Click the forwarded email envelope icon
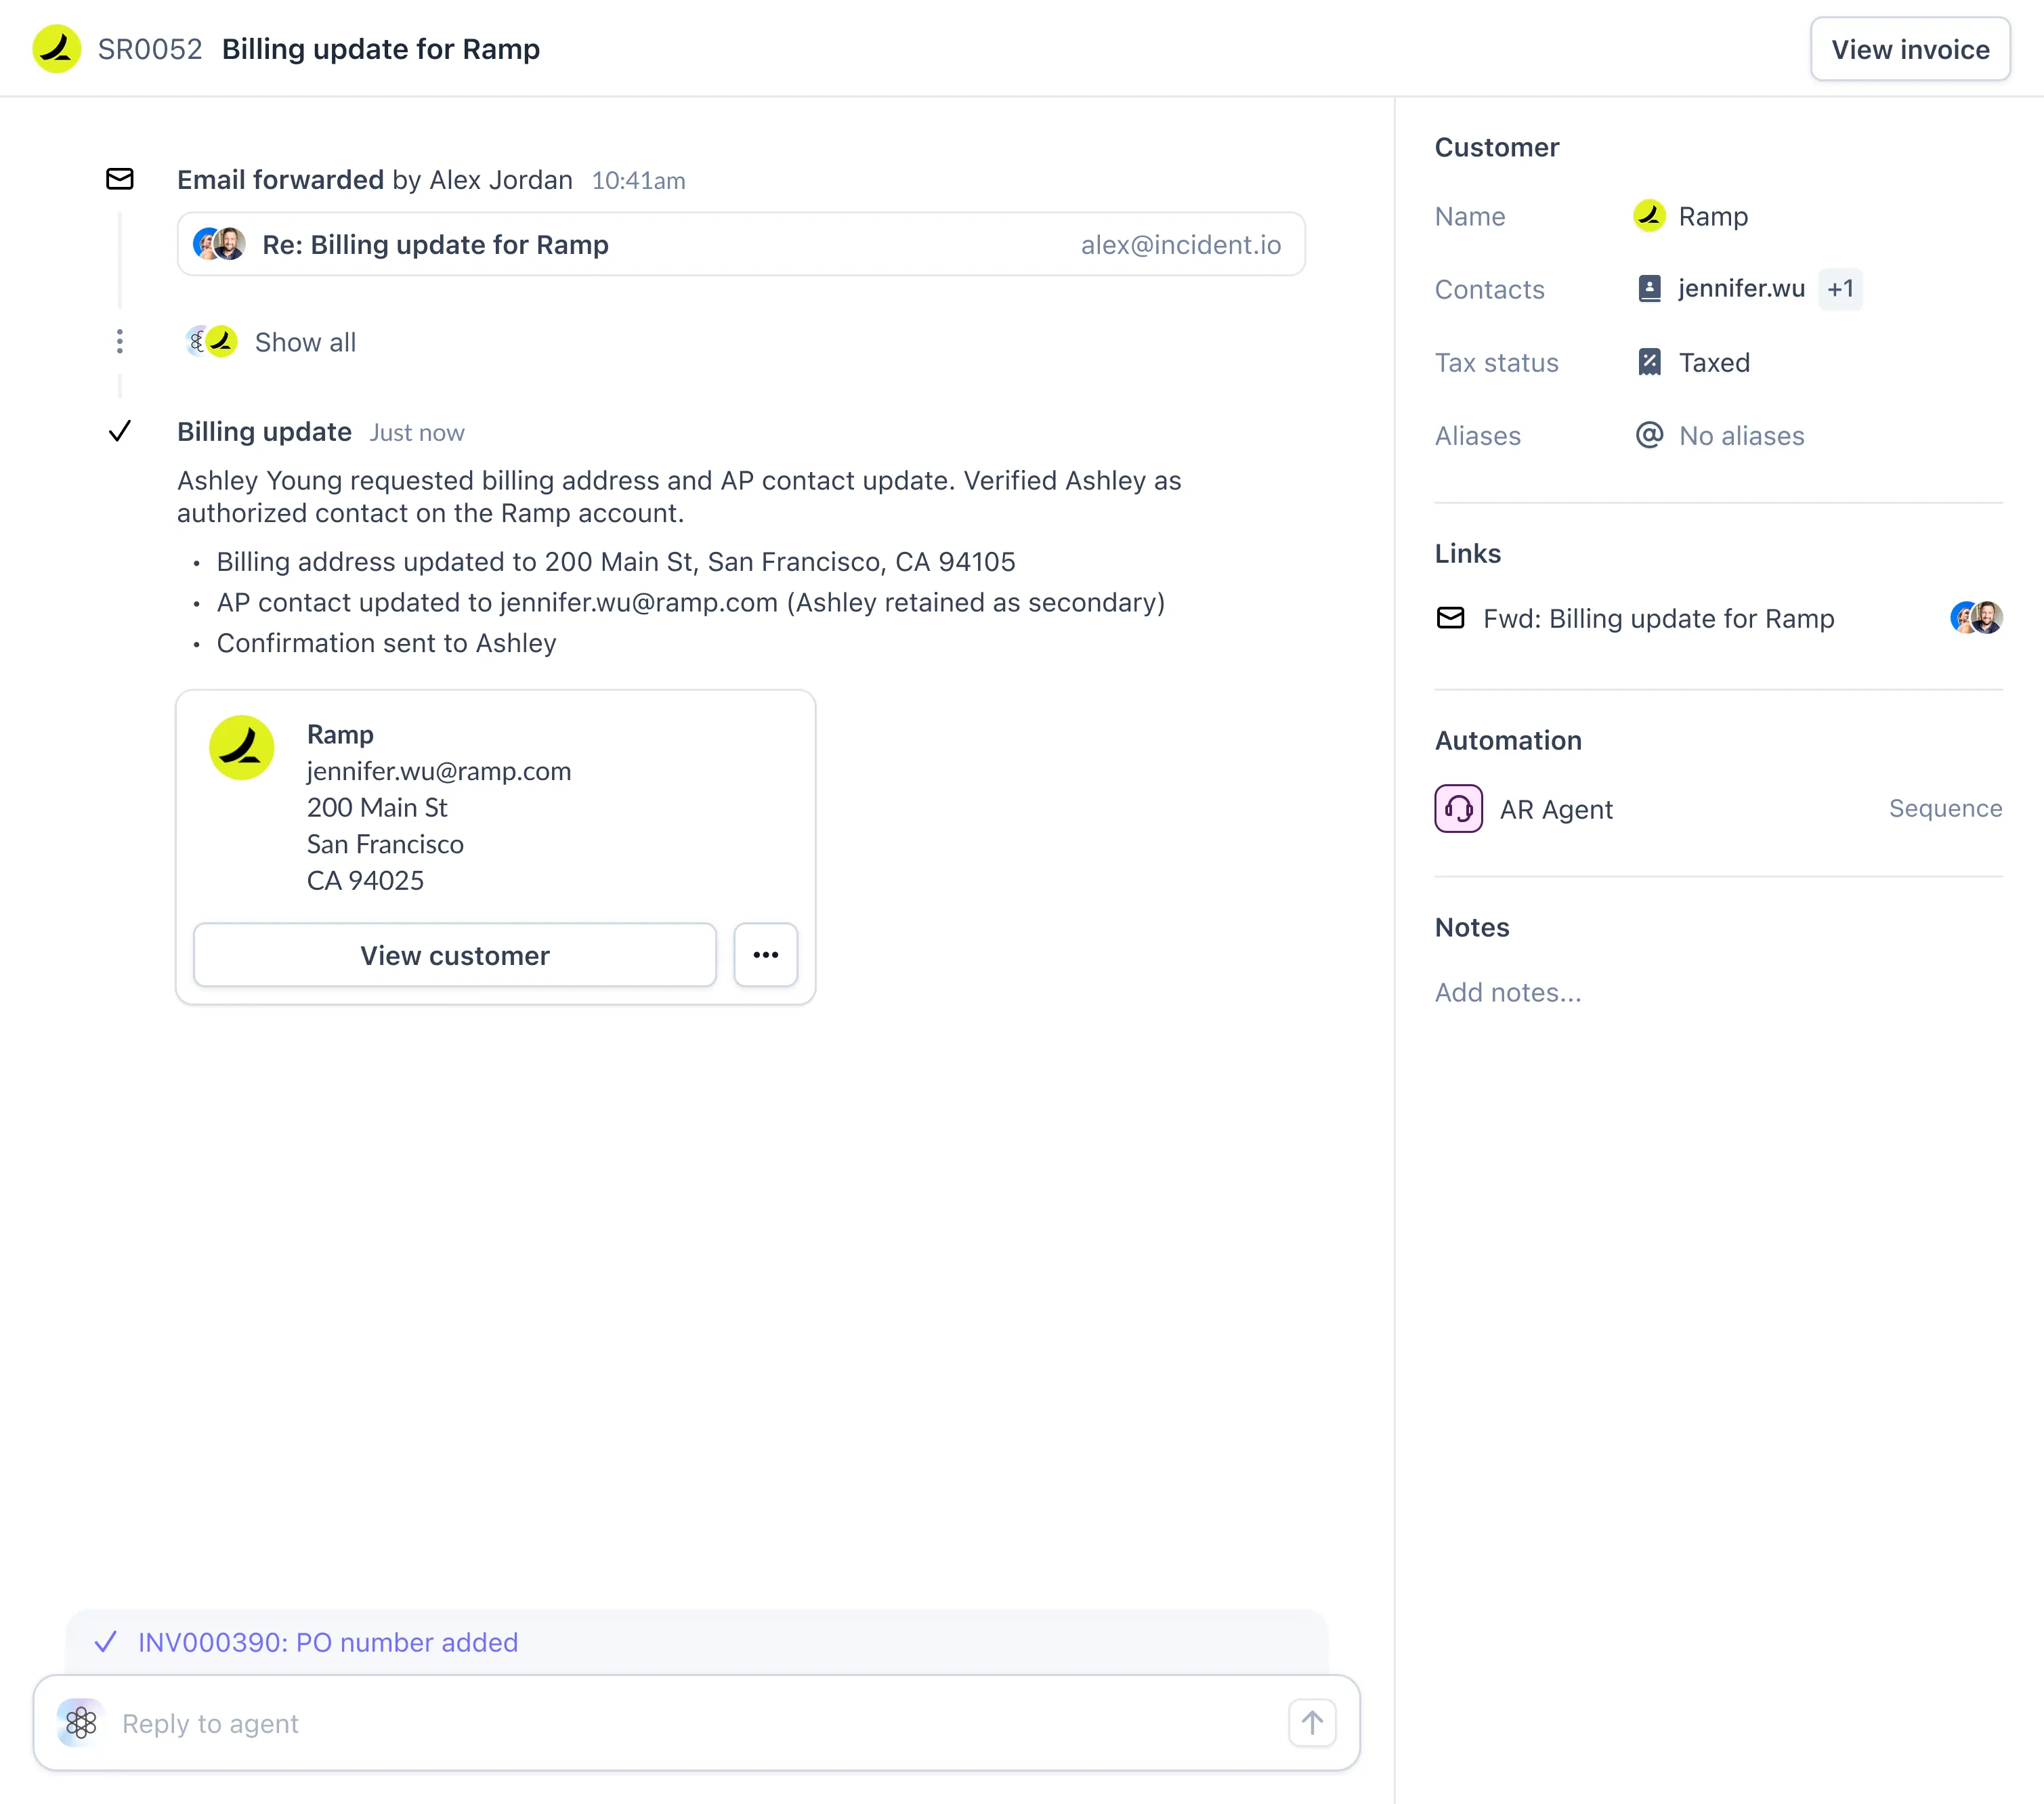The width and height of the screenshot is (2044, 1804). point(120,179)
